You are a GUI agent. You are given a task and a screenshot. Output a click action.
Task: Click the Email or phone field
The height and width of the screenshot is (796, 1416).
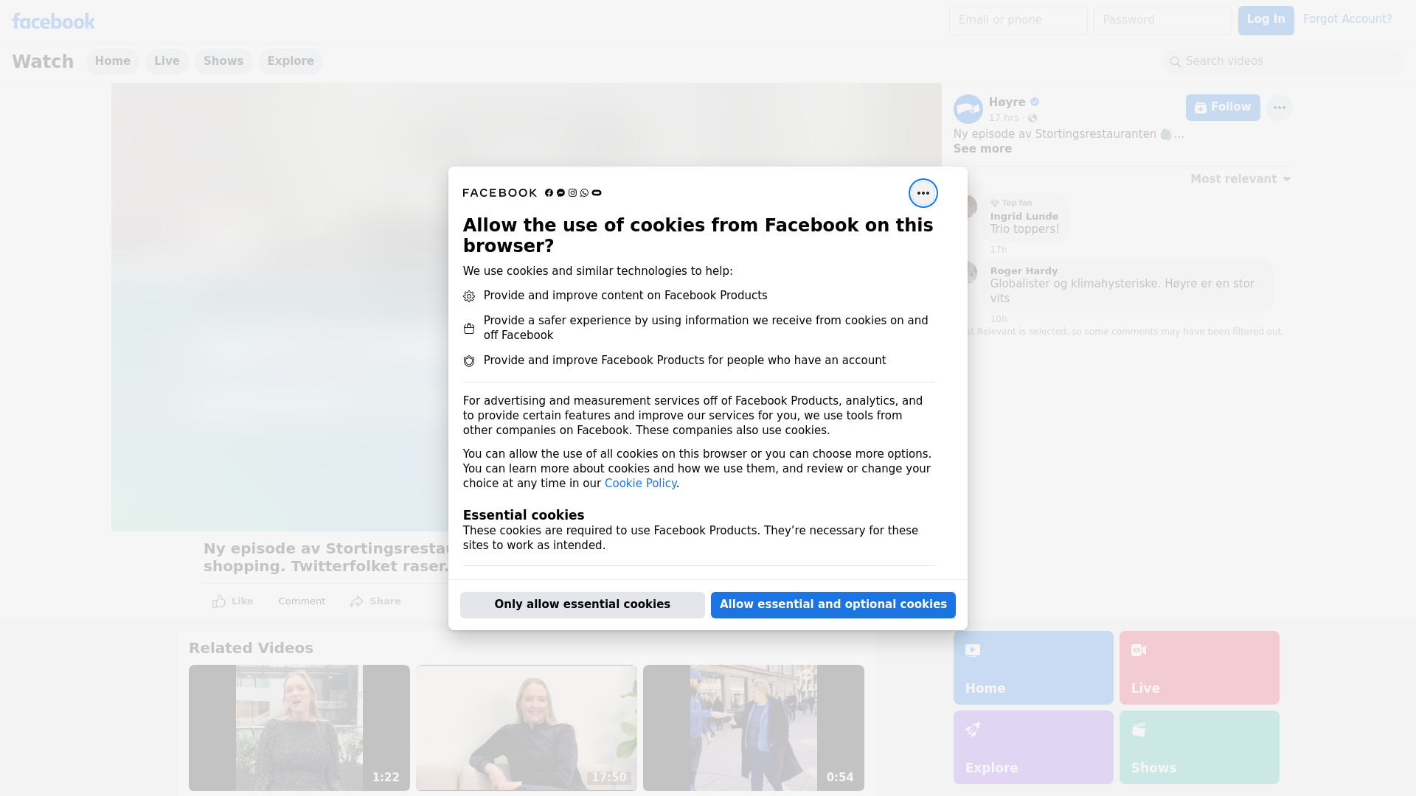click(1018, 21)
